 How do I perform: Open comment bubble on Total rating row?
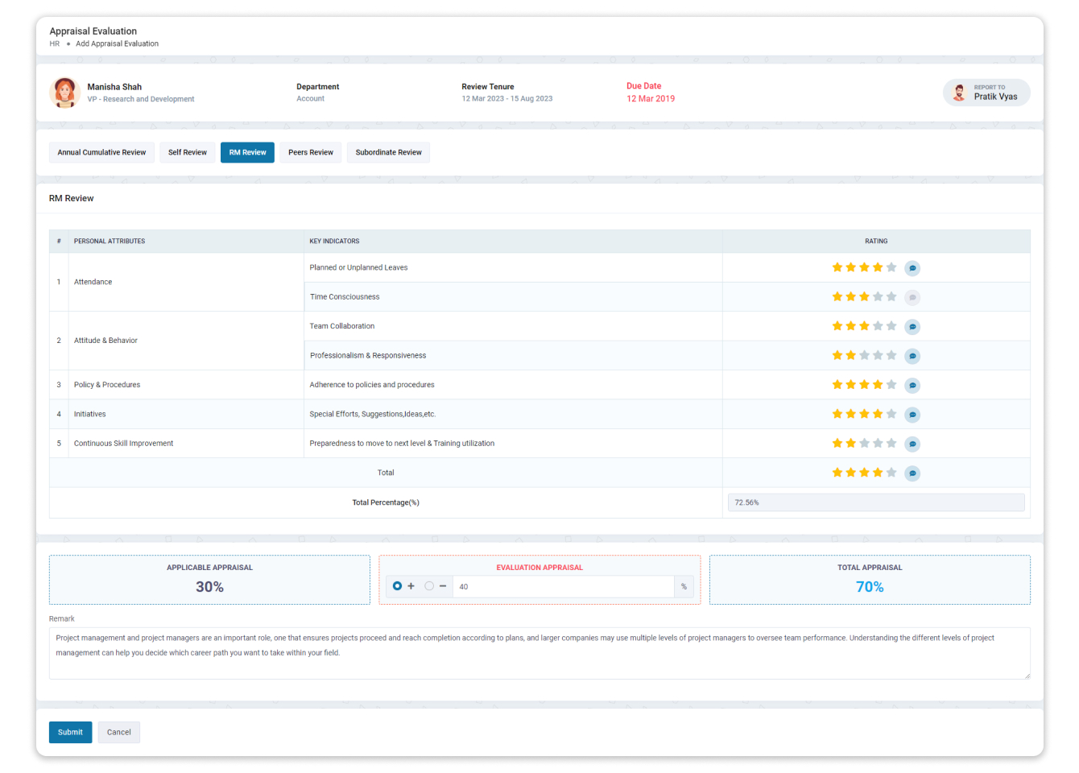pyautogui.click(x=912, y=473)
